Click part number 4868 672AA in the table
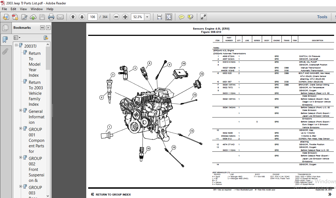 pyautogui.click(x=228, y=56)
